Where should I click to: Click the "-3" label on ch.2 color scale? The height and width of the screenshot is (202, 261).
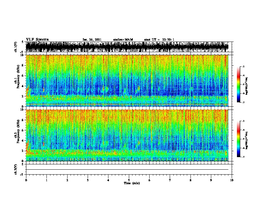[x=243, y=121]
